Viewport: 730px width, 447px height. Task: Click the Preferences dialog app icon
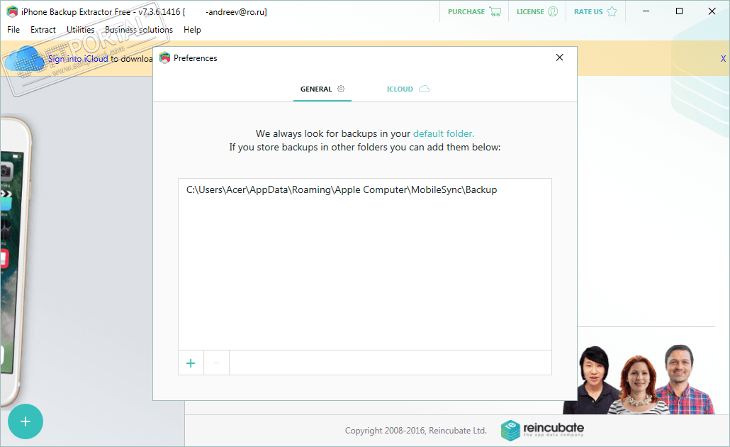tap(164, 57)
